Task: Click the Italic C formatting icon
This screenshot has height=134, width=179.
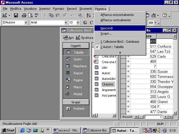Action: pos(91,22)
